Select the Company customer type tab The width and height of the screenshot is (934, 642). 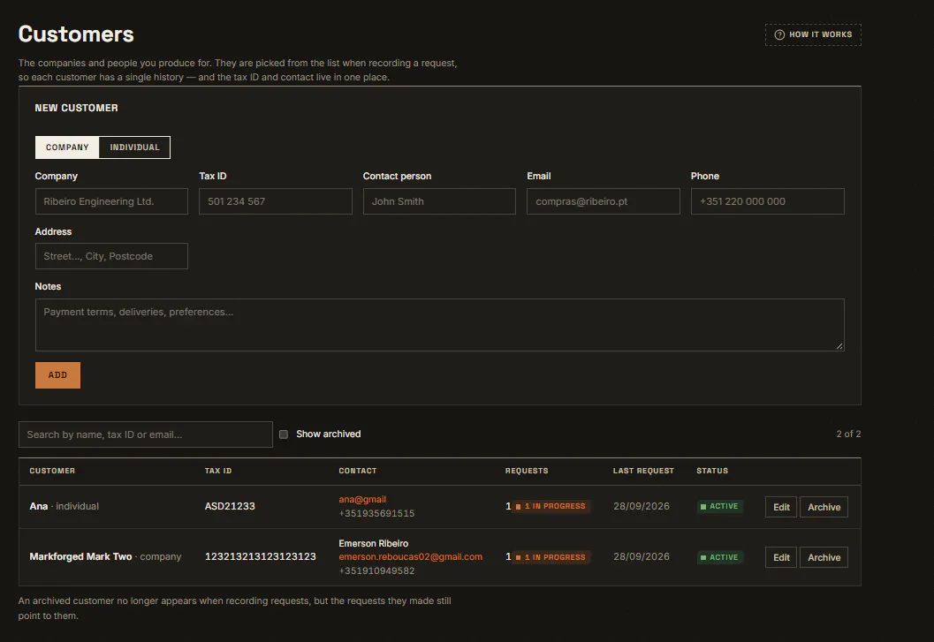pos(67,147)
